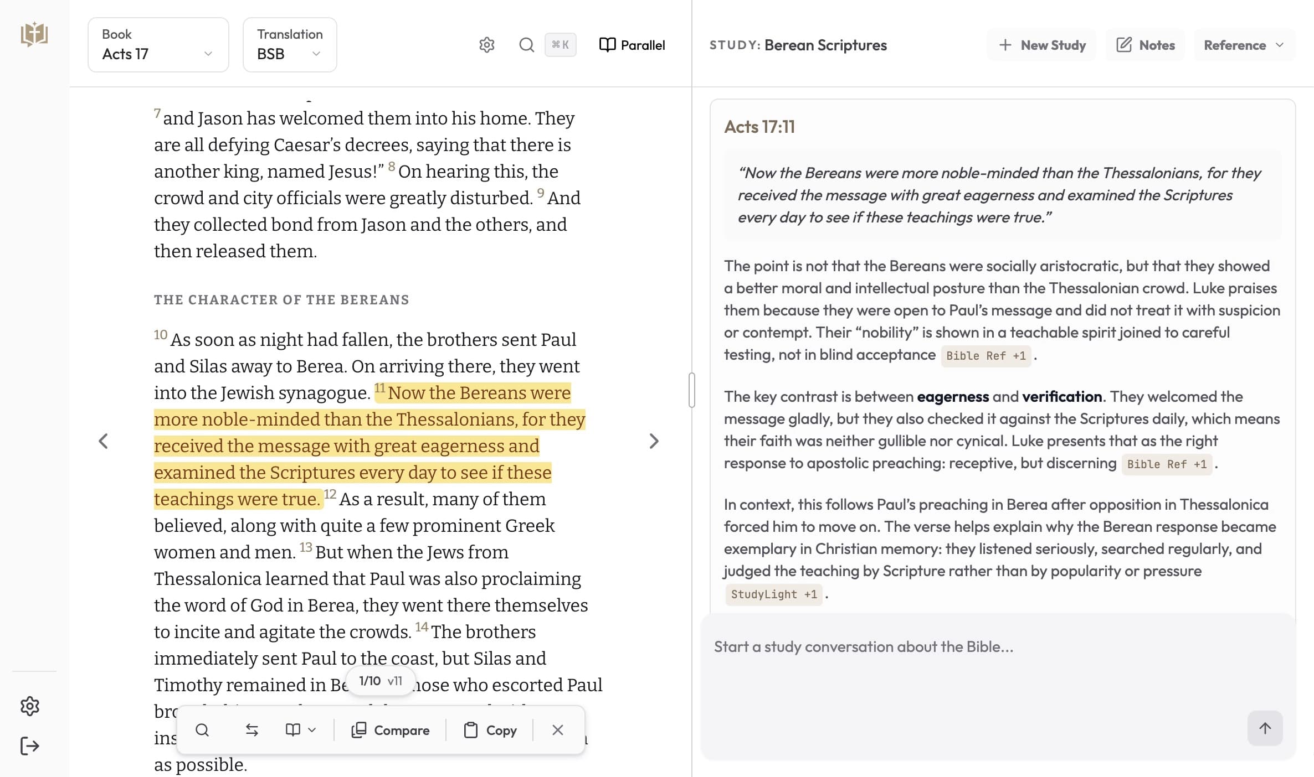Open the Acts 17 Book selector
The image size is (1314, 777).
click(x=158, y=45)
